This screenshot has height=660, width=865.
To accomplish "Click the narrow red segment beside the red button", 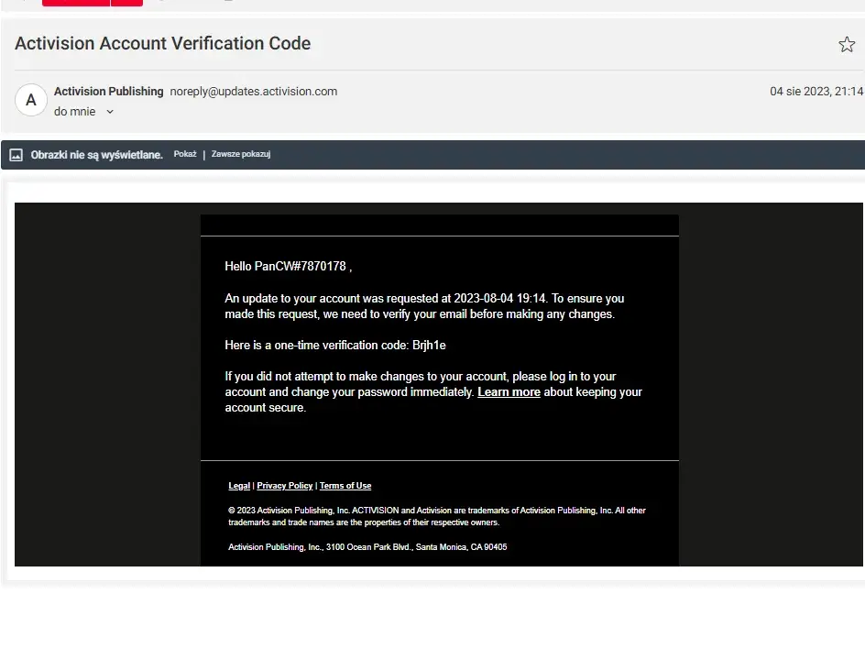I will coord(126,2).
